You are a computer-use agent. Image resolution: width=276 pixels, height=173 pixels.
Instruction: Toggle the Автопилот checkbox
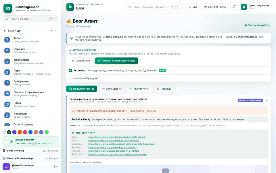tap(70, 70)
